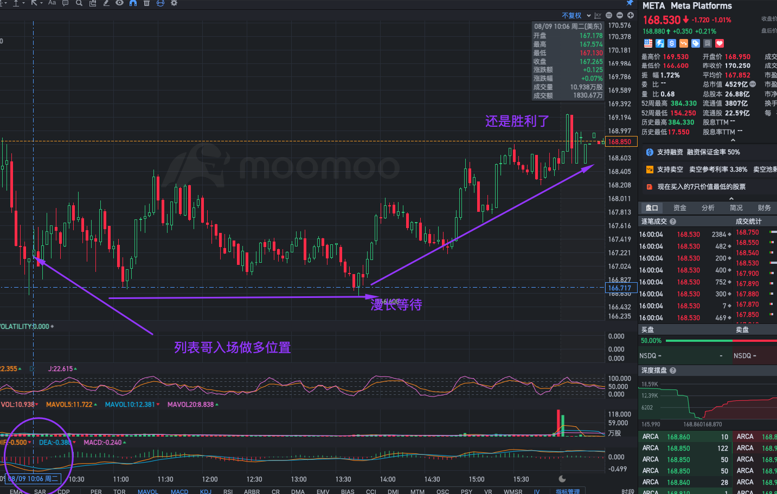Enable the BIAS indicator
Image resolution: width=777 pixels, height=494 pixels.
348,492
